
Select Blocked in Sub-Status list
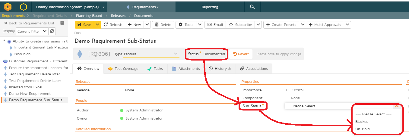tap(362, 122)
